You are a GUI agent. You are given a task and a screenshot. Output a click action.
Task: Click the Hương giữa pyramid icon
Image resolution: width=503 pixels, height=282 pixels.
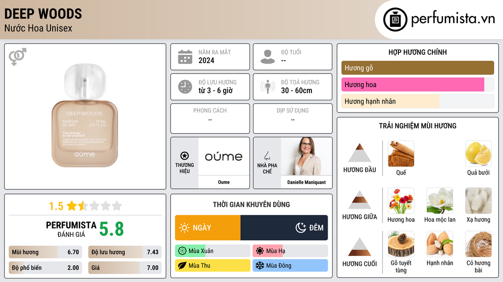point(360,200)
